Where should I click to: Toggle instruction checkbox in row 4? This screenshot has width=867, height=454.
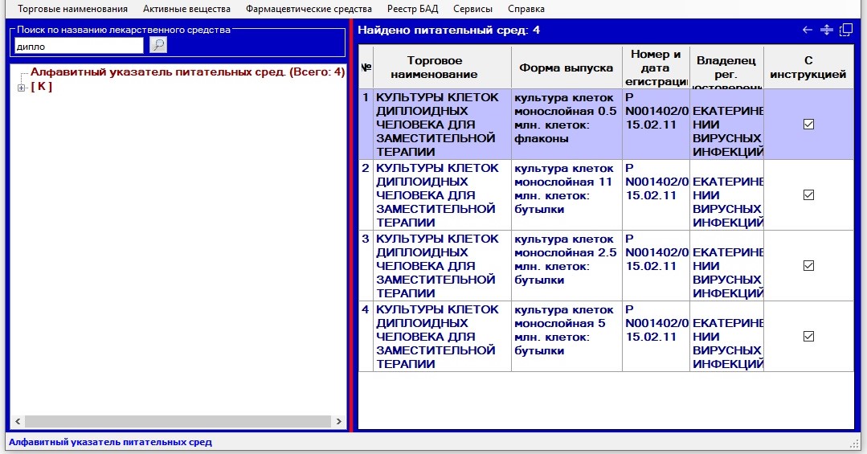coord(808,337)
